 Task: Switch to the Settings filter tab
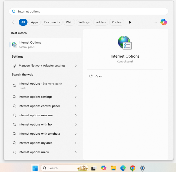click(84, 22)
